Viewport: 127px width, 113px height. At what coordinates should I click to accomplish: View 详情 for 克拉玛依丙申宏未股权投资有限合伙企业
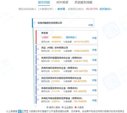(x=94, y=80)
